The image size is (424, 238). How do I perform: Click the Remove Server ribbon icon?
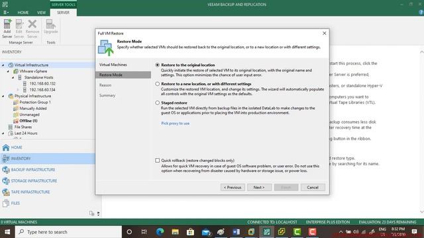coord(32,28)
